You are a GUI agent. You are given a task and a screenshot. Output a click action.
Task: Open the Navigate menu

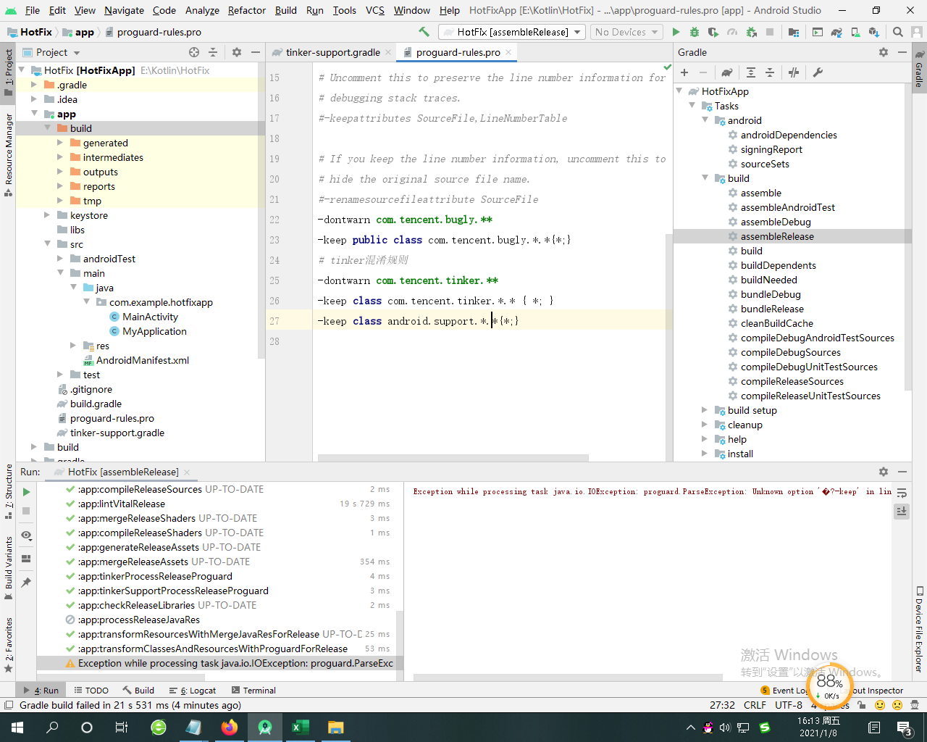coord(124,10)
